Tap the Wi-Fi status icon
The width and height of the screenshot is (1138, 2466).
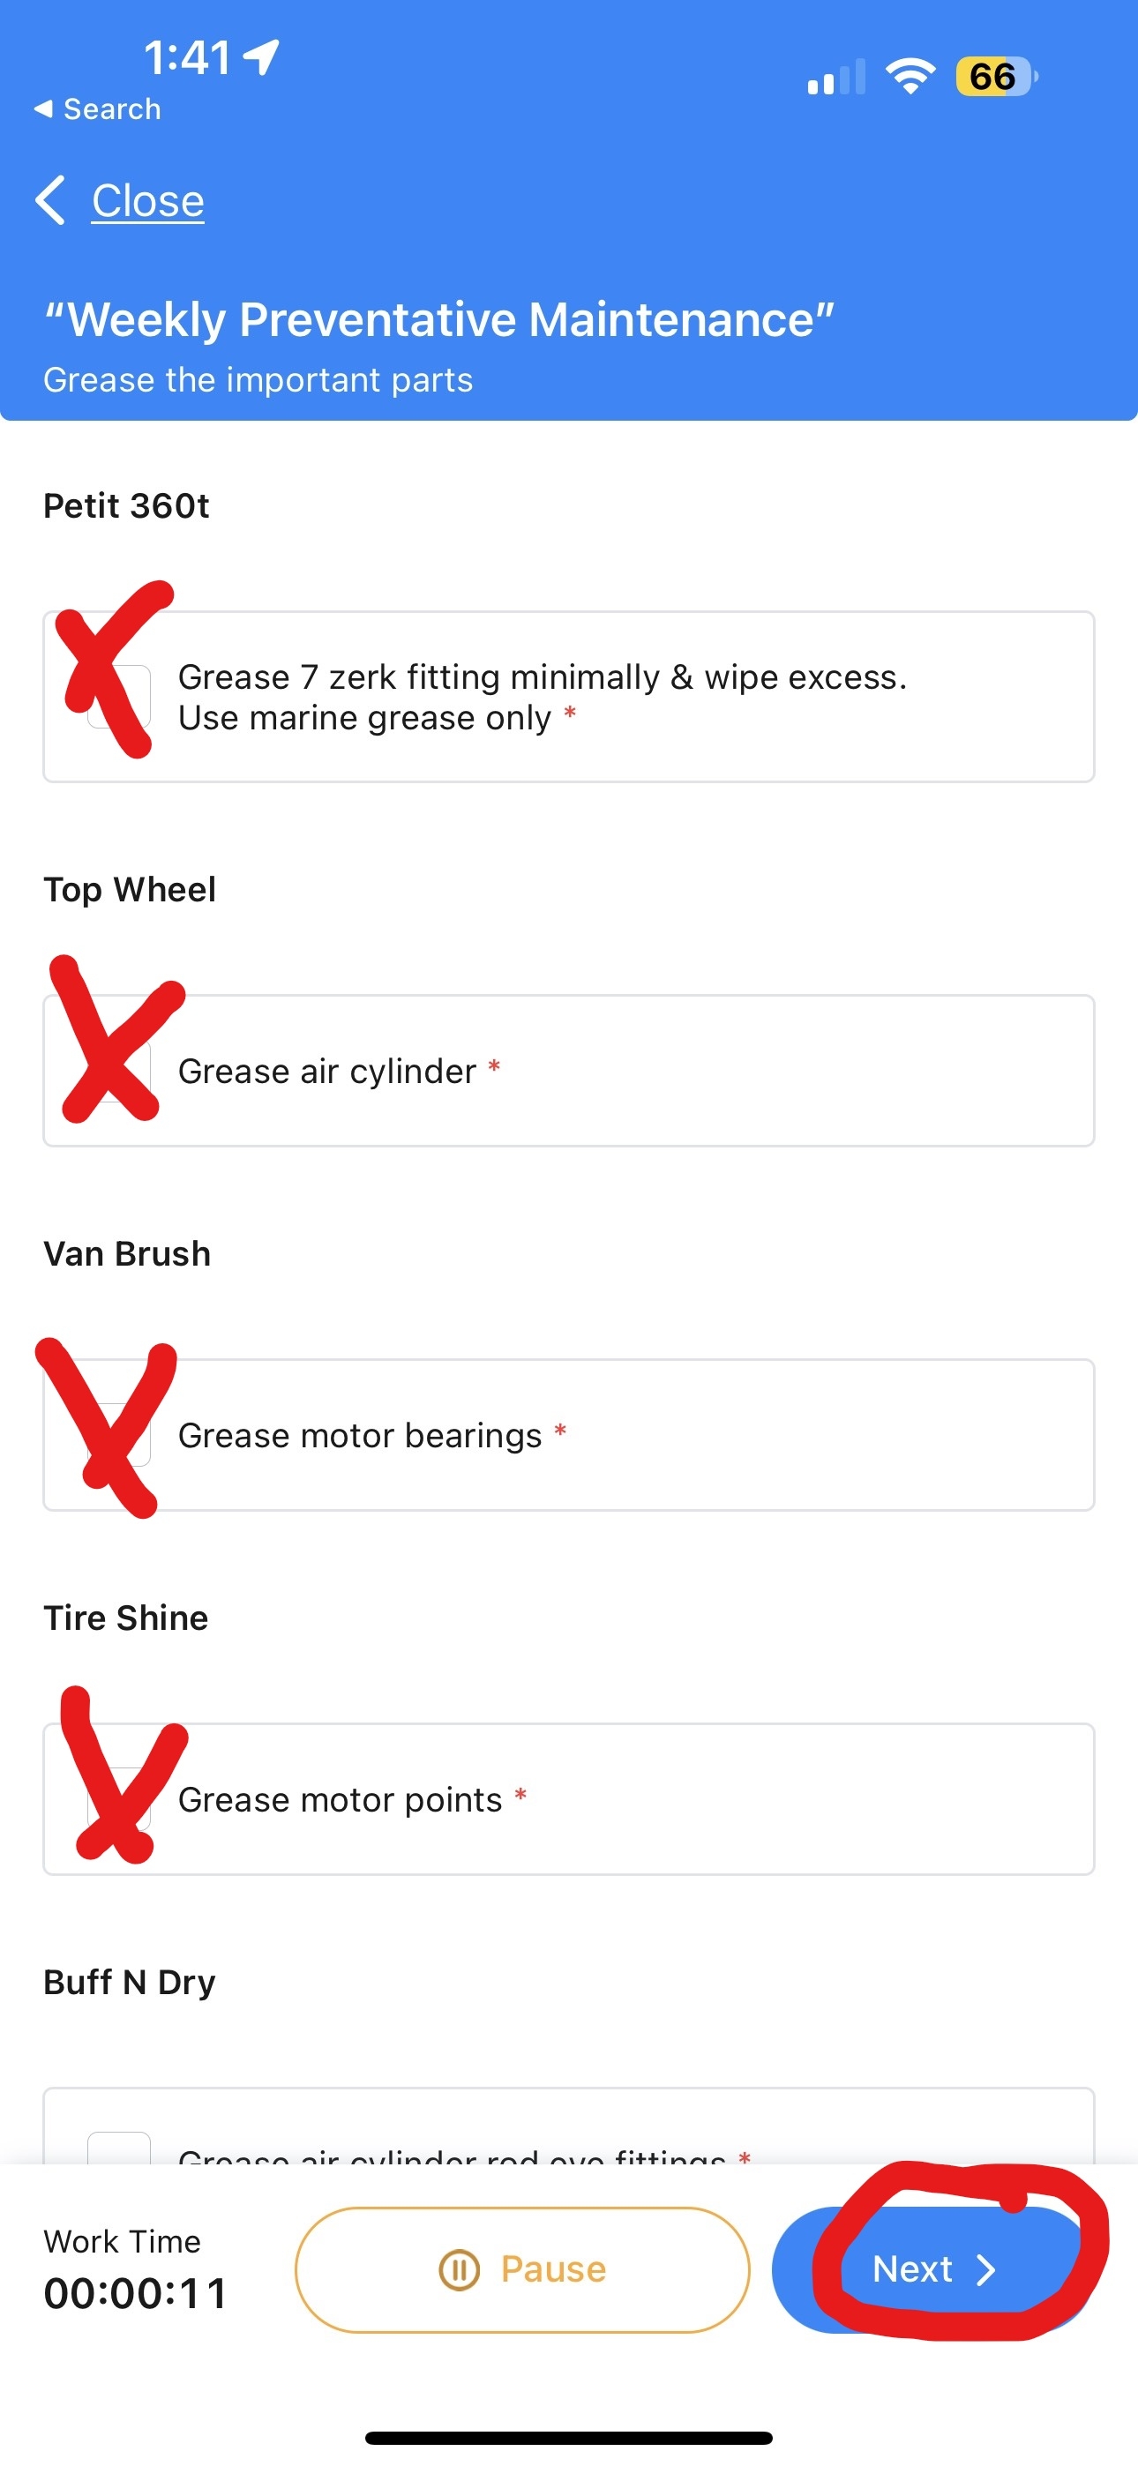tap(909, 76)
